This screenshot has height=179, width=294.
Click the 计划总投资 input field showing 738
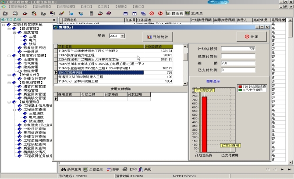click(238, 49)
